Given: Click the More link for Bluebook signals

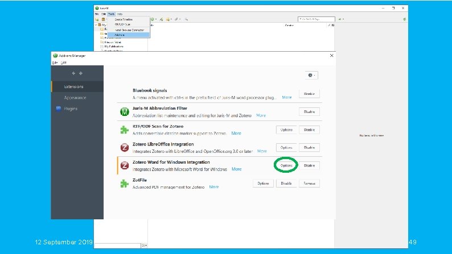Looking at the screenshot, I should 287,98.
